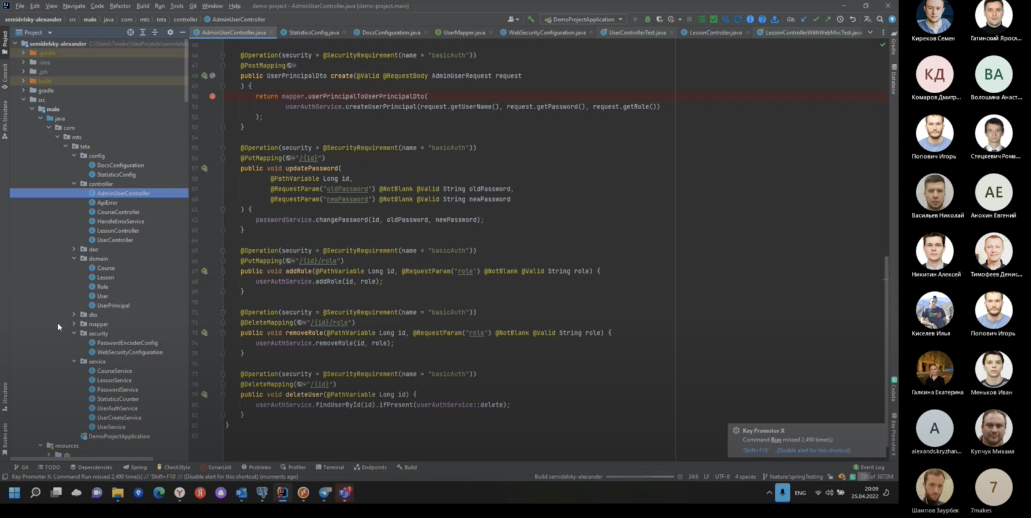Show Git history clock icon
The image size is (1031, 518).
pos(840,20)
